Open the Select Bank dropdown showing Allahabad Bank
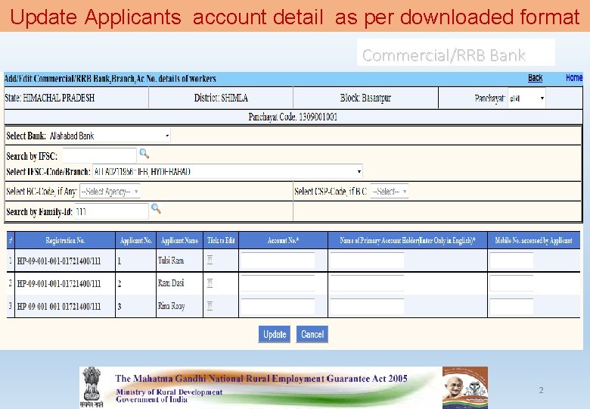590x409 pixels. pyautogui.click(x=109, y=136)
